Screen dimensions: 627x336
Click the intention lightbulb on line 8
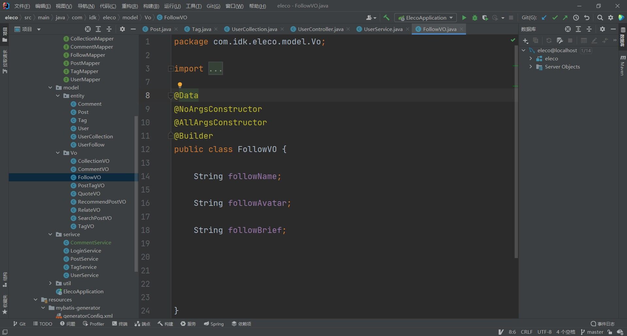click(180, 85)
